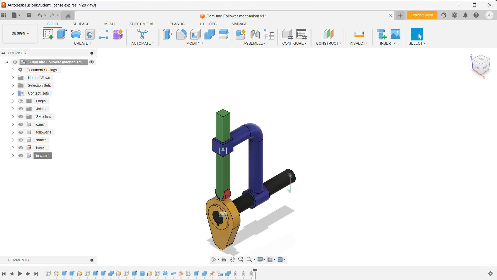
Task: Open the Help question mark icon
Action: (476, 15)
